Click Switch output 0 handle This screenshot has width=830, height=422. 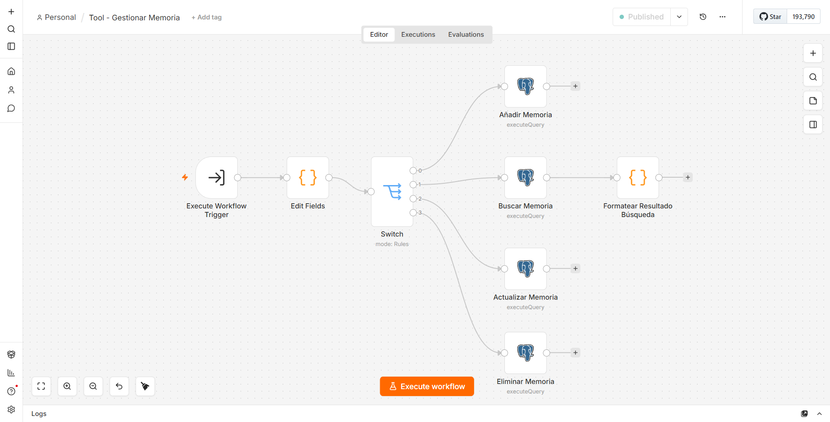[x=413, y=171]
